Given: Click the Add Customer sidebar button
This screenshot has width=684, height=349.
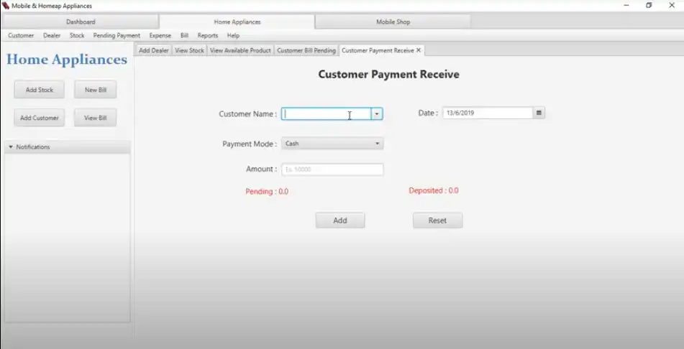Looking at the screenshot, I should (x=40, y=118).
